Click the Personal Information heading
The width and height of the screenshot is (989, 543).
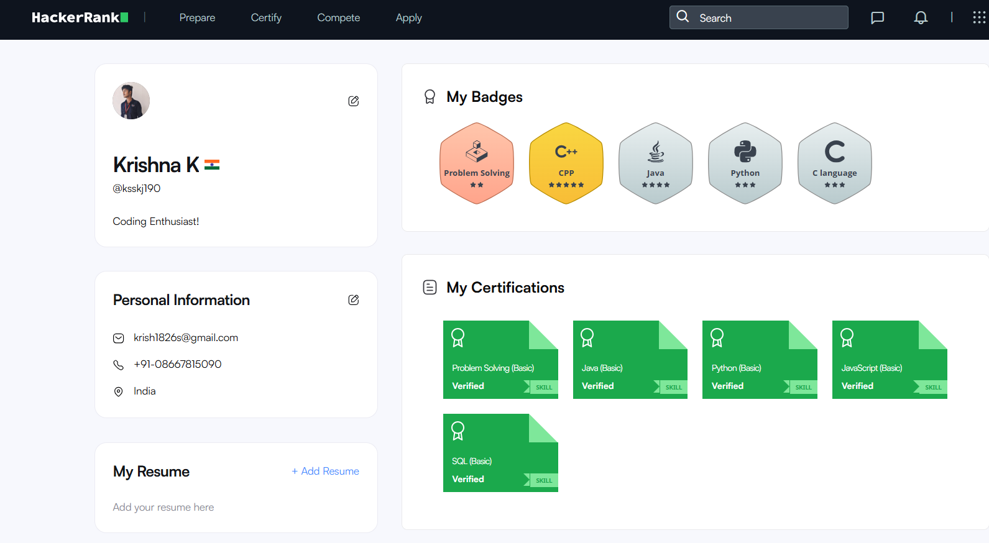click(182, 300)
